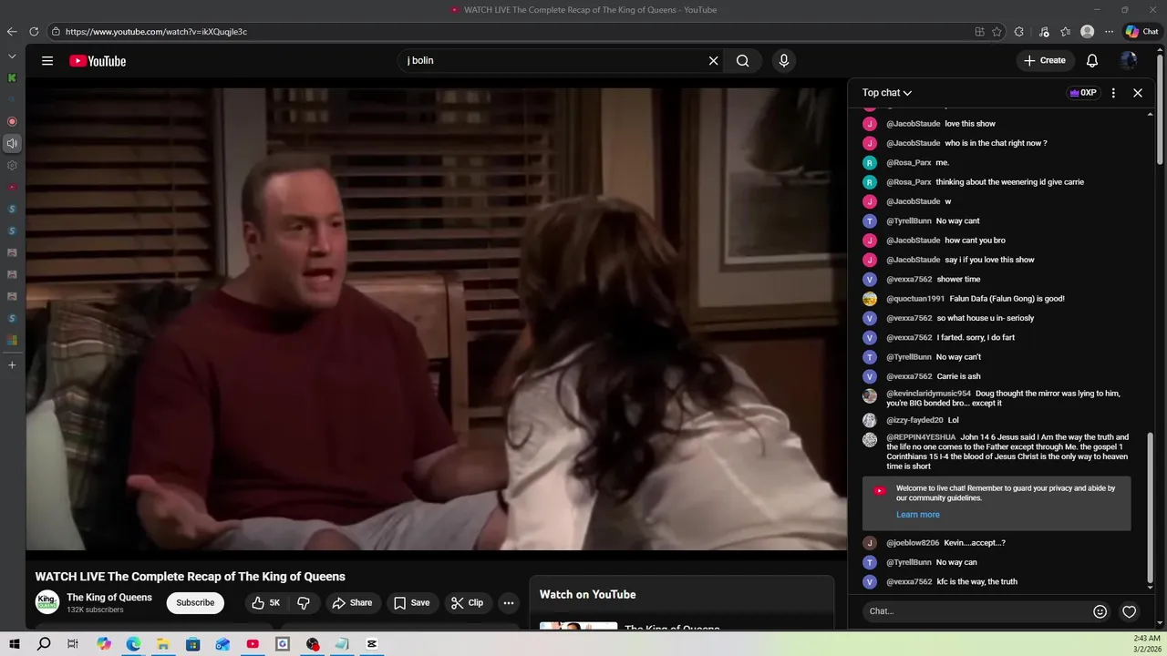
Task: Open File Explorer from taskbar
Action: [163, 644]
